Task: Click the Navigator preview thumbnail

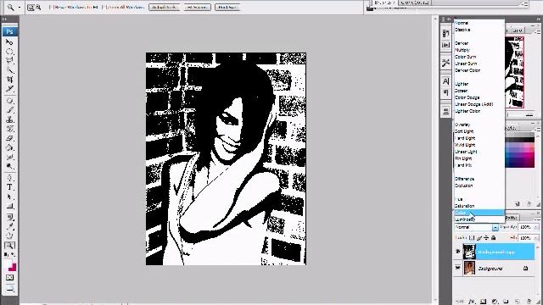Action: point(514,73)
